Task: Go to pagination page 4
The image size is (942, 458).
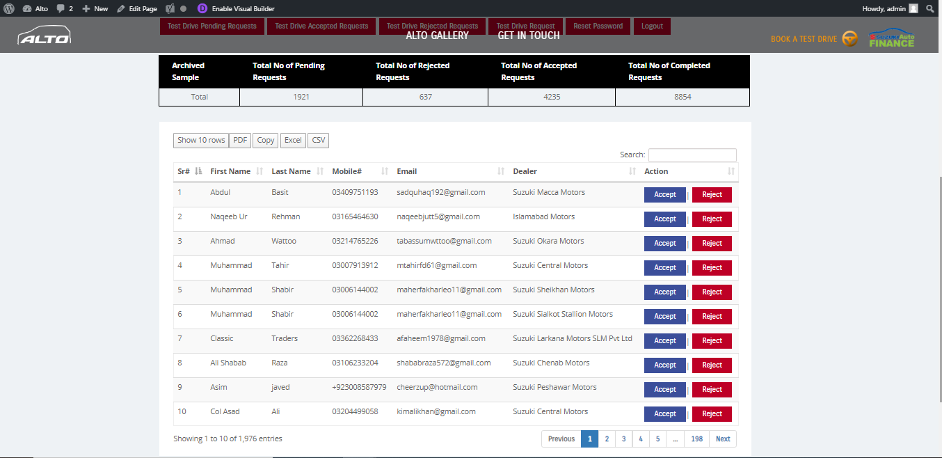Action: 641,439
